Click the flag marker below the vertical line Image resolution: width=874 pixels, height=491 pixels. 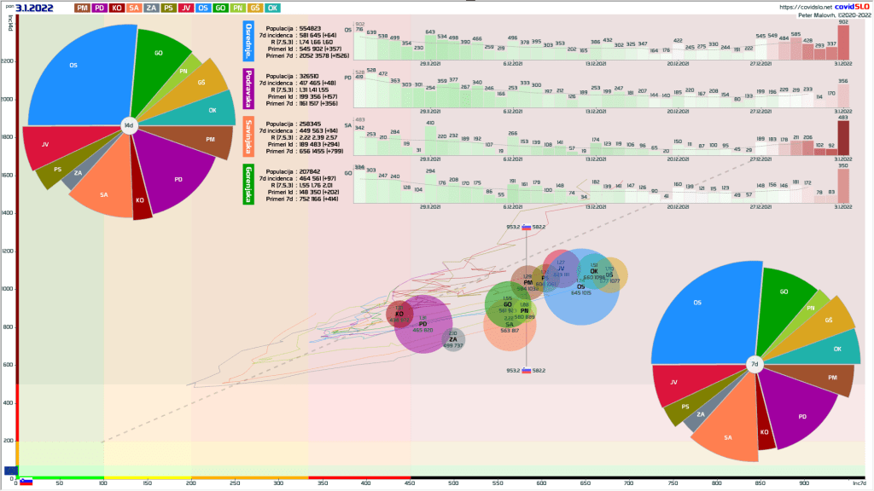click(x=527, y=371)
